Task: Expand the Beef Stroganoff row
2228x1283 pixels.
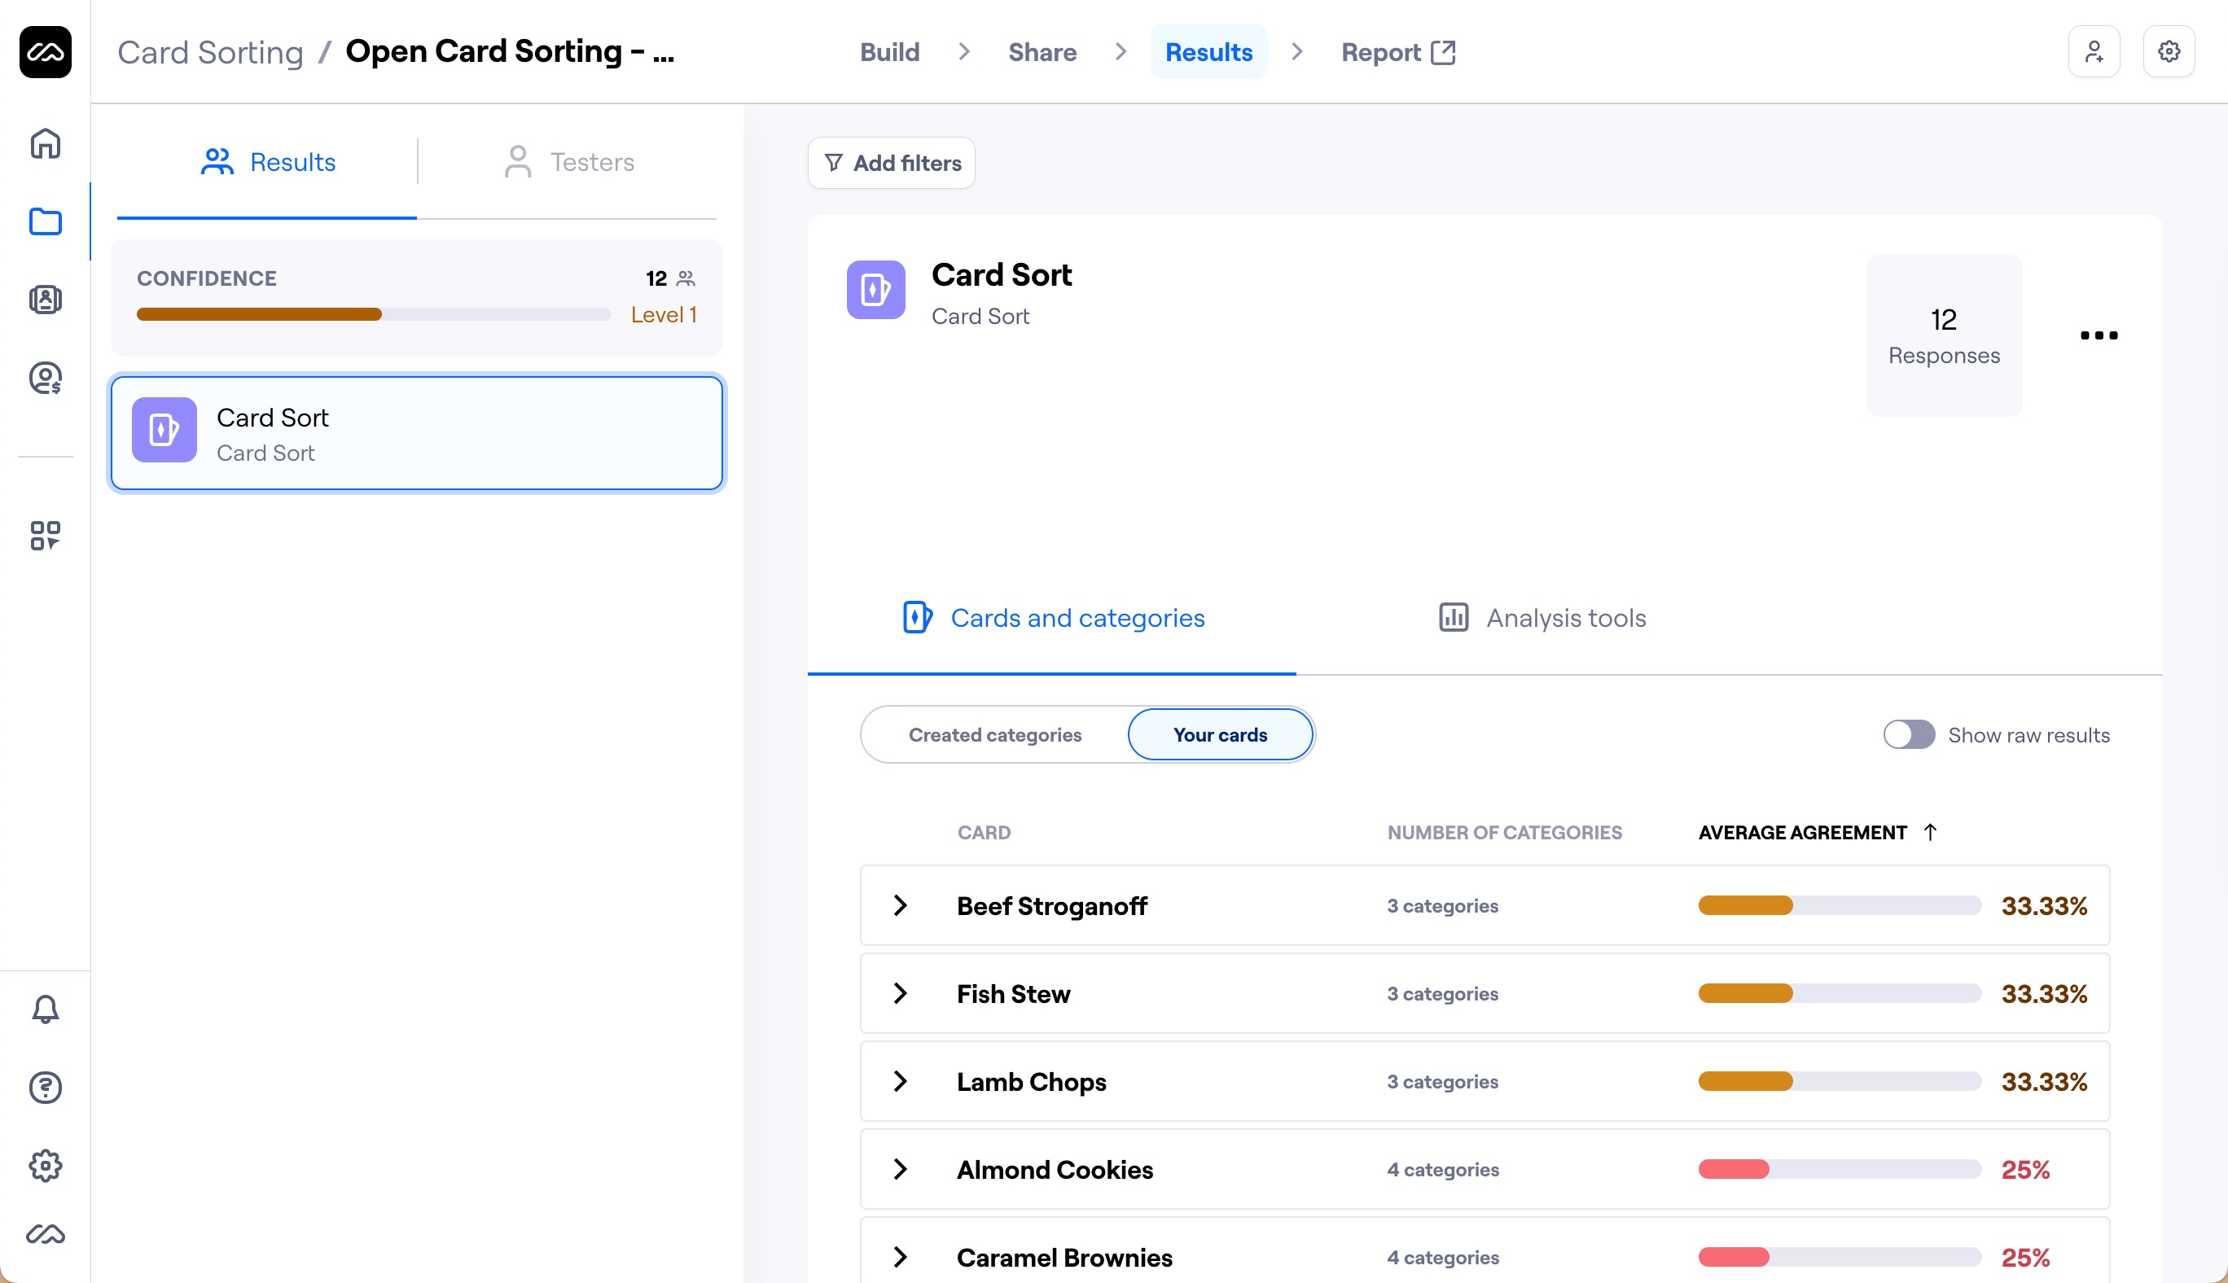Action: [900, 905]
